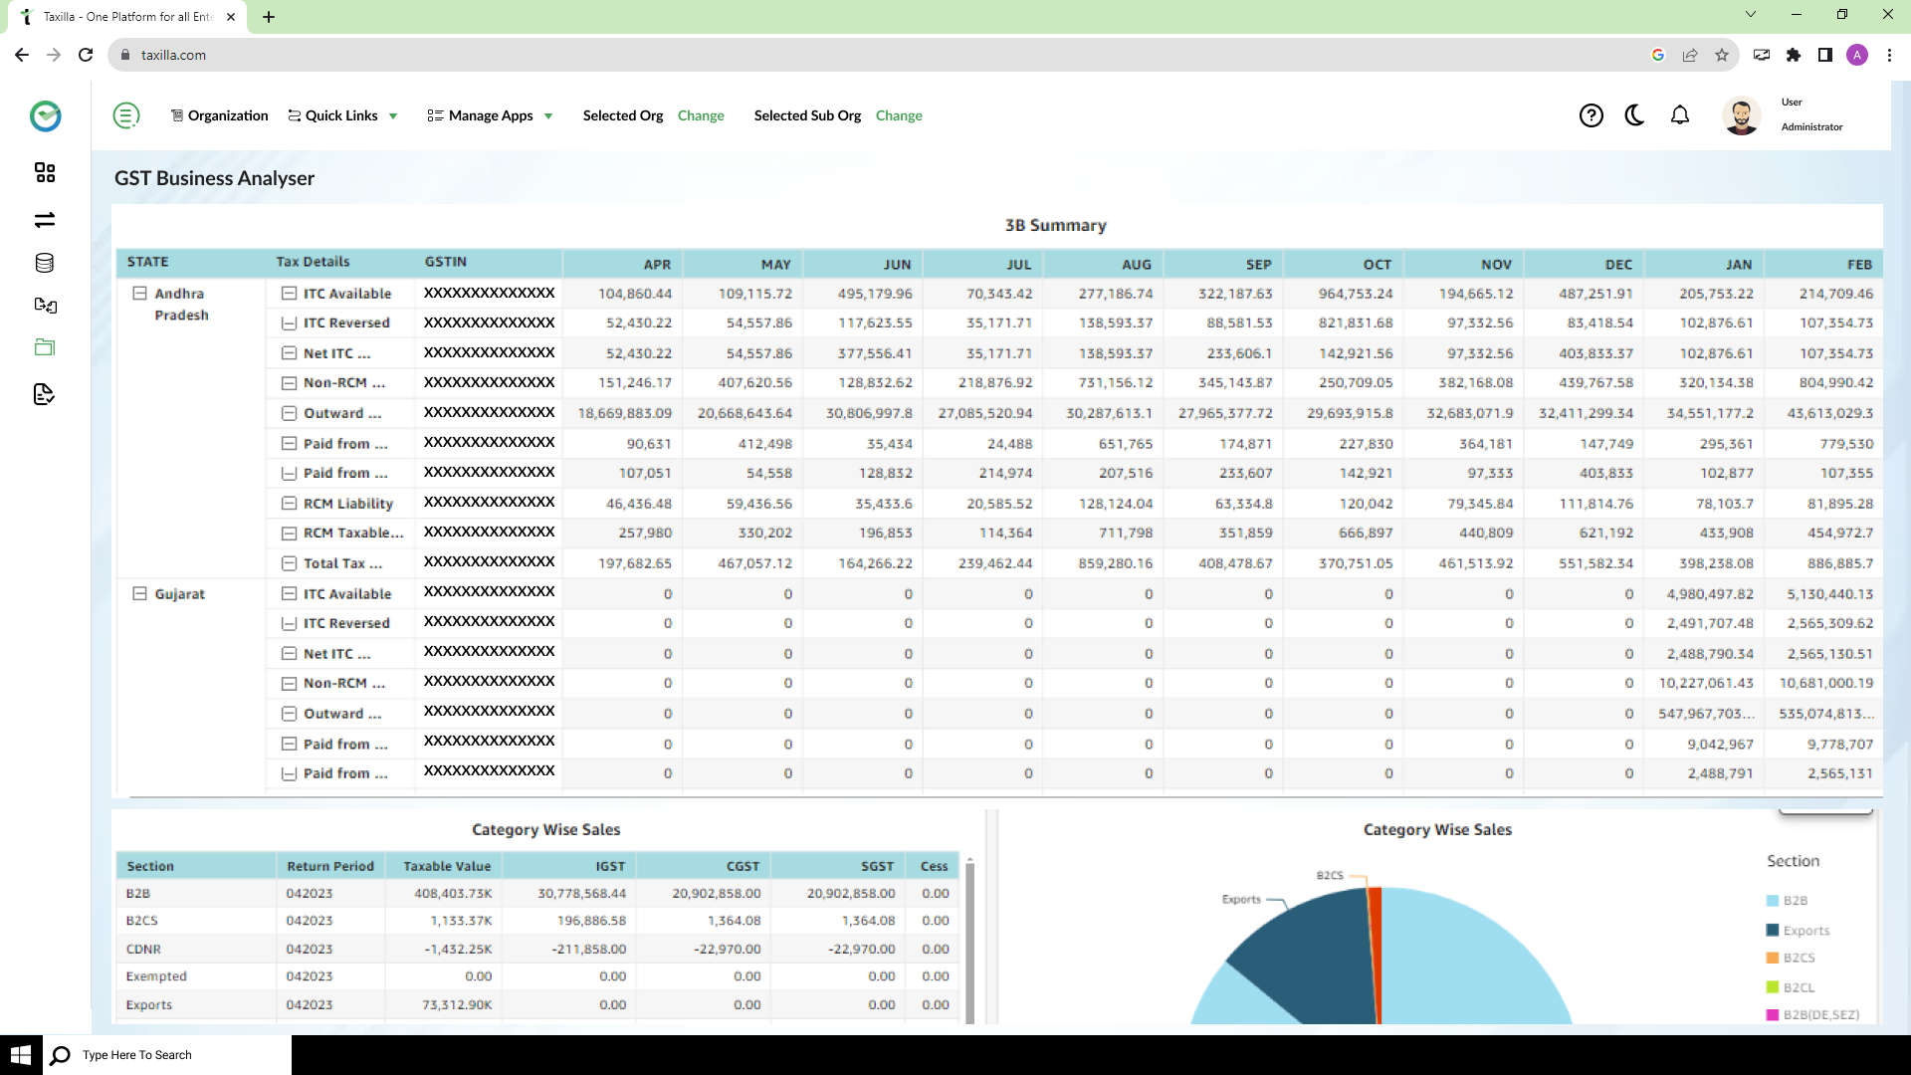This screenshot has width=1911, height=1075.
Task: Open the user avatar profile
Action: coord(1741,116)
